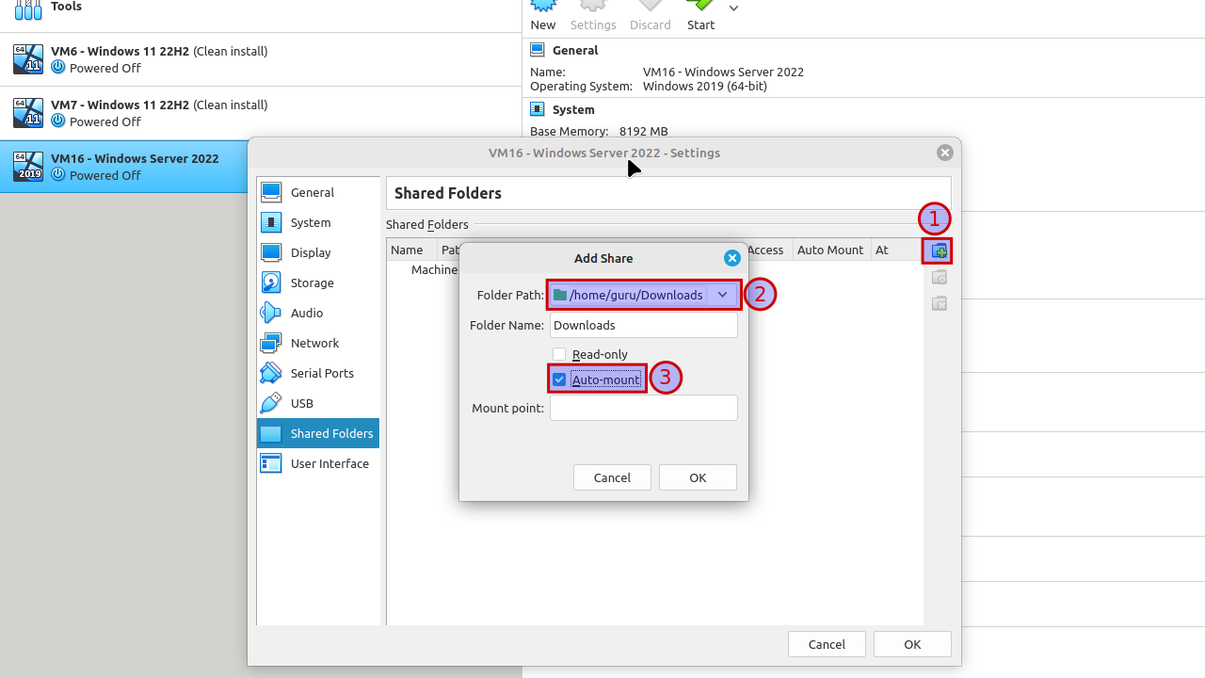This screenshot has height=678, width=1205.
Task: Click OK in the VM16 Settings window
Action: [912, 644]
